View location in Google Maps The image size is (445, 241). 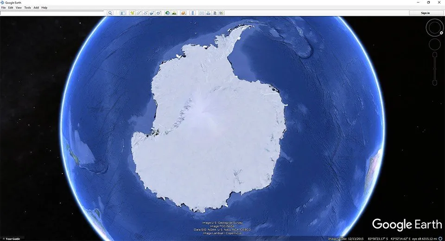click(222, 13)
